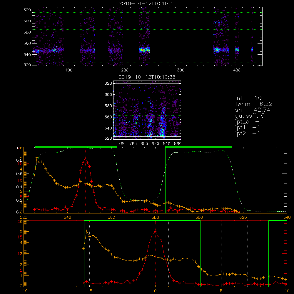Click x-axis label "560" on profile plot

[111, 217]
